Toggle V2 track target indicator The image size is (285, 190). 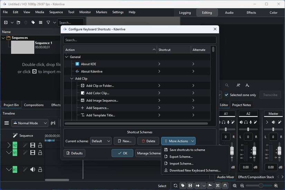15,145
